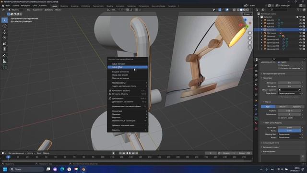The width and height of the screenshot is (307, 173).
Task: Select the Measure ruler tool
Action: (4, 61)
